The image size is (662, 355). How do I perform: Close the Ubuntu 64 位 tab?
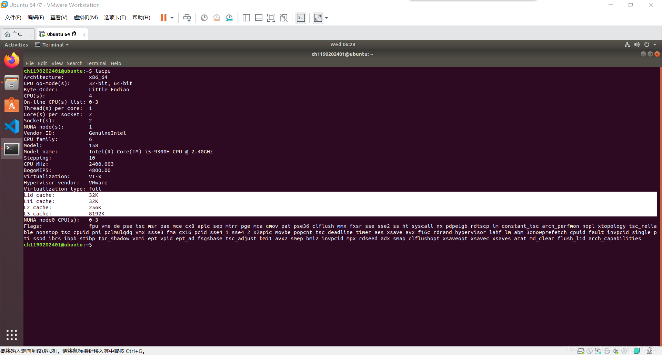[x=84, y=34]
